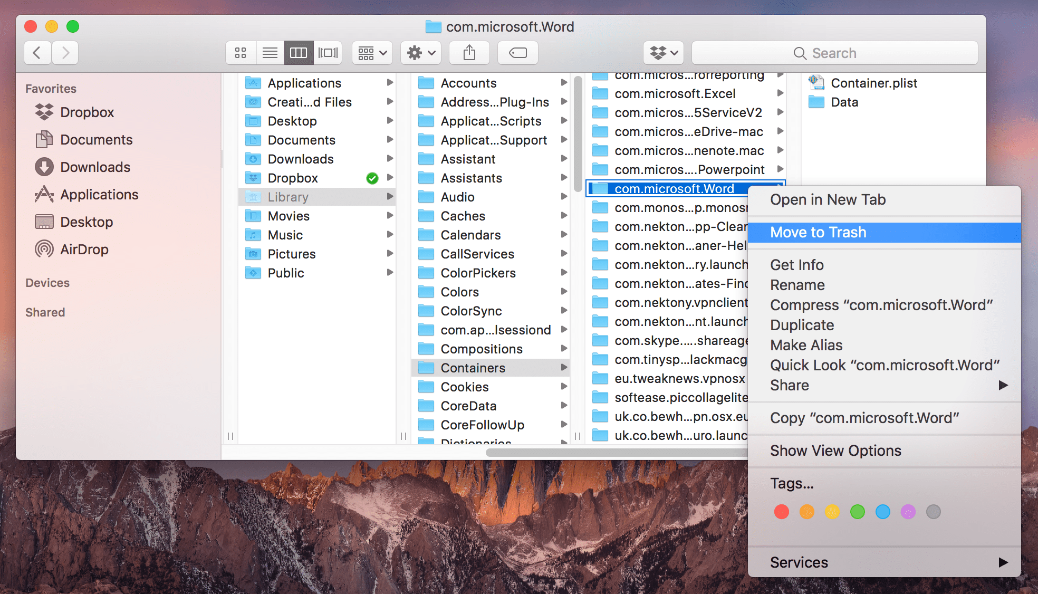
Task: Click the list view icon in toolbar
Action: pyautogui.click(x=270, y=53)
